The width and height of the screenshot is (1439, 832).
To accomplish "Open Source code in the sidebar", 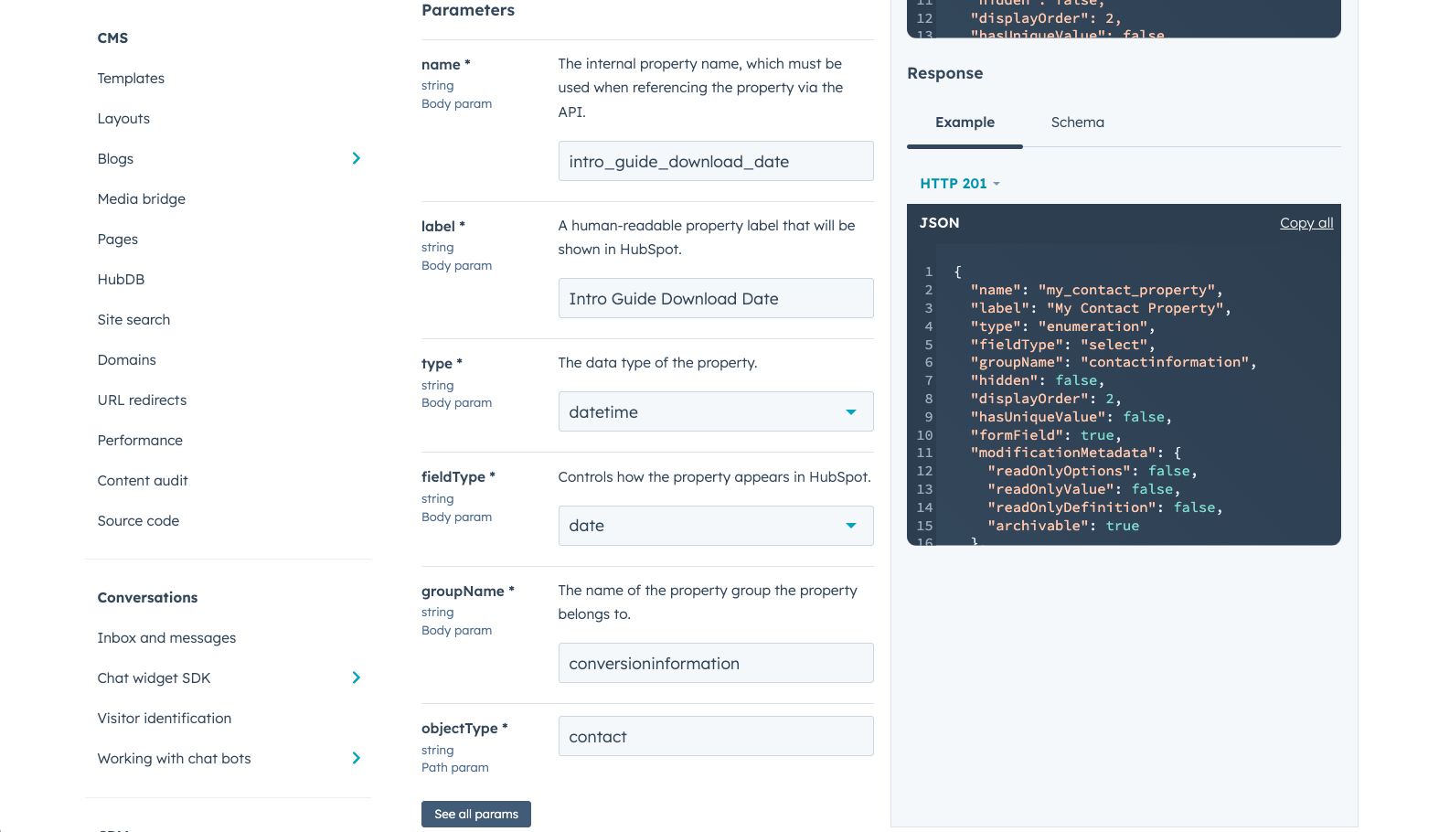I will tap(138, 521).
